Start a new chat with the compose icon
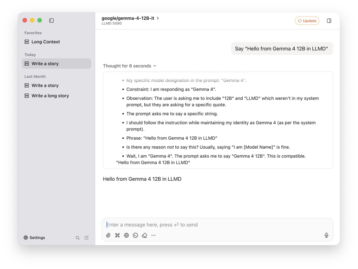Screen dimensions: 358x269 (x=87, y=238)
